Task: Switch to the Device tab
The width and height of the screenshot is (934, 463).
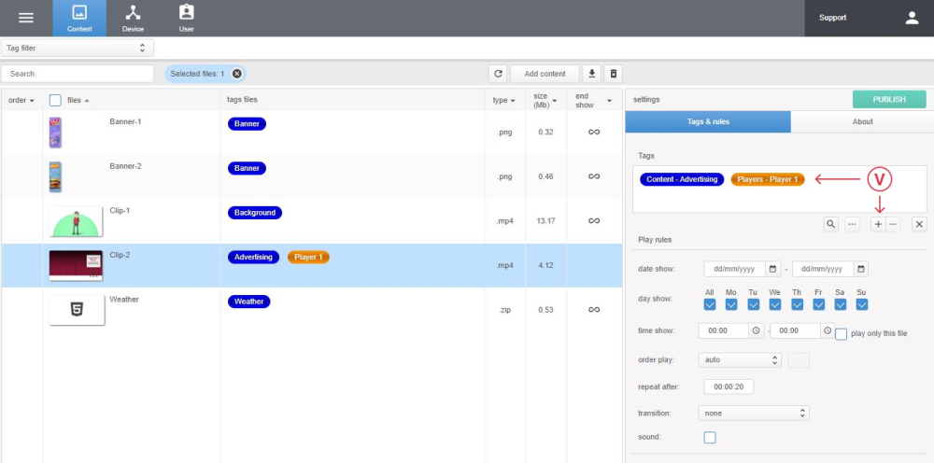Action: [x=133, y=19]
